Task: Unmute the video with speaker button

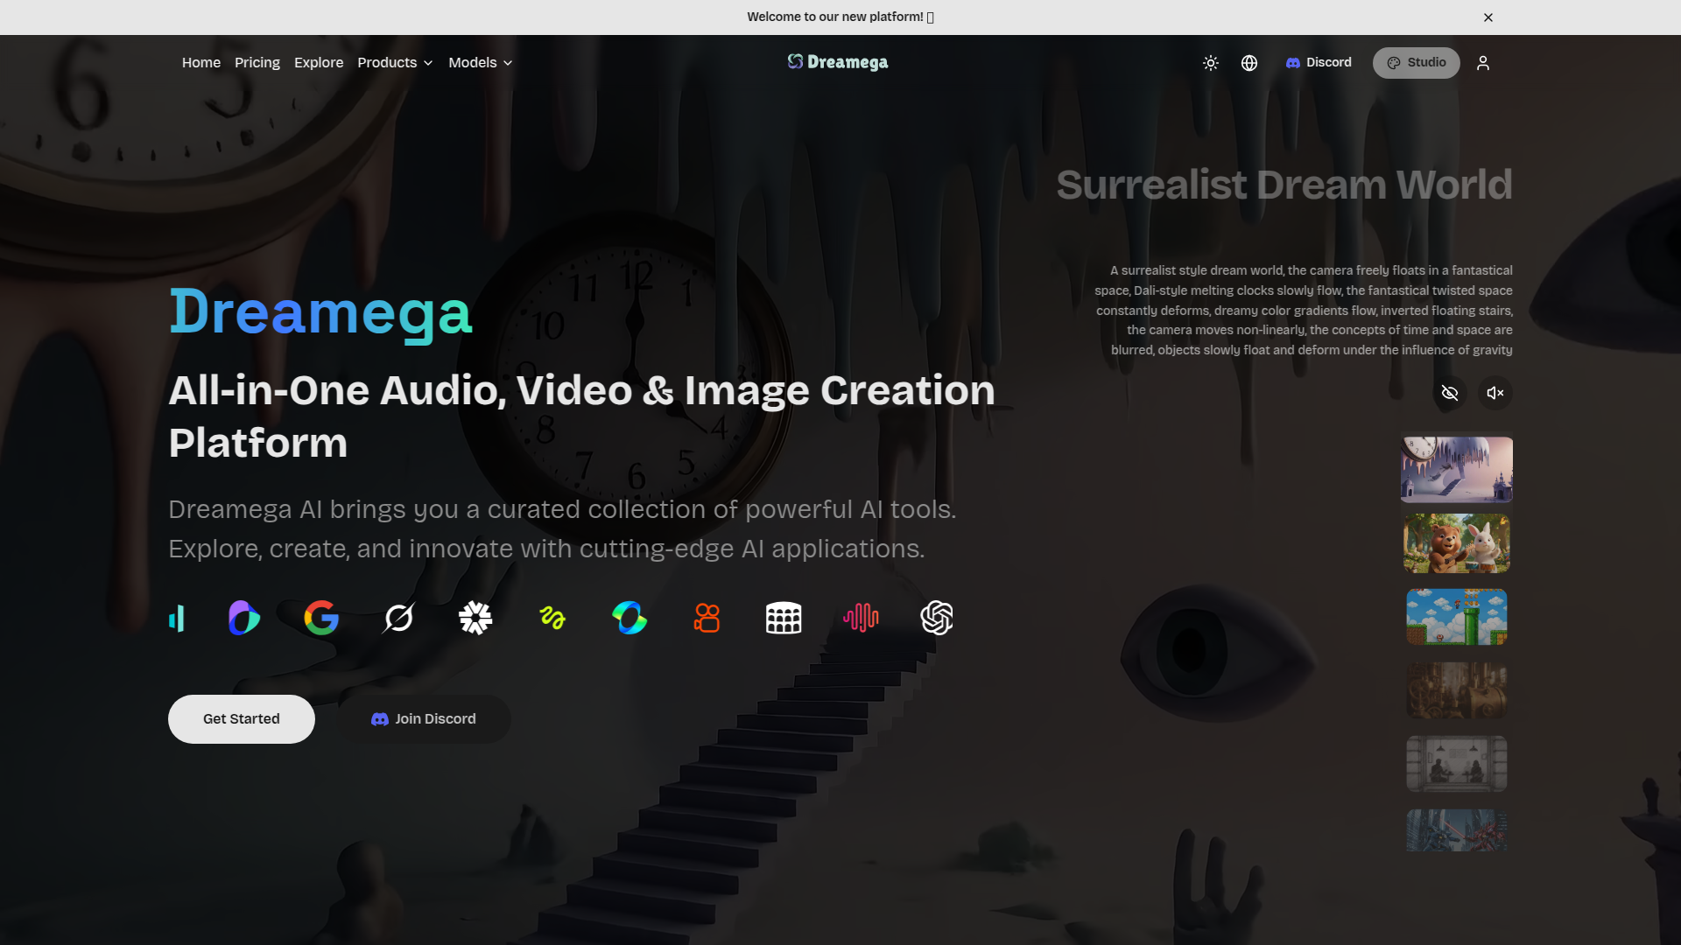Action: click(1495, 393)
